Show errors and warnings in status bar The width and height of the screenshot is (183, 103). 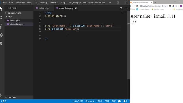coord(3,101)
